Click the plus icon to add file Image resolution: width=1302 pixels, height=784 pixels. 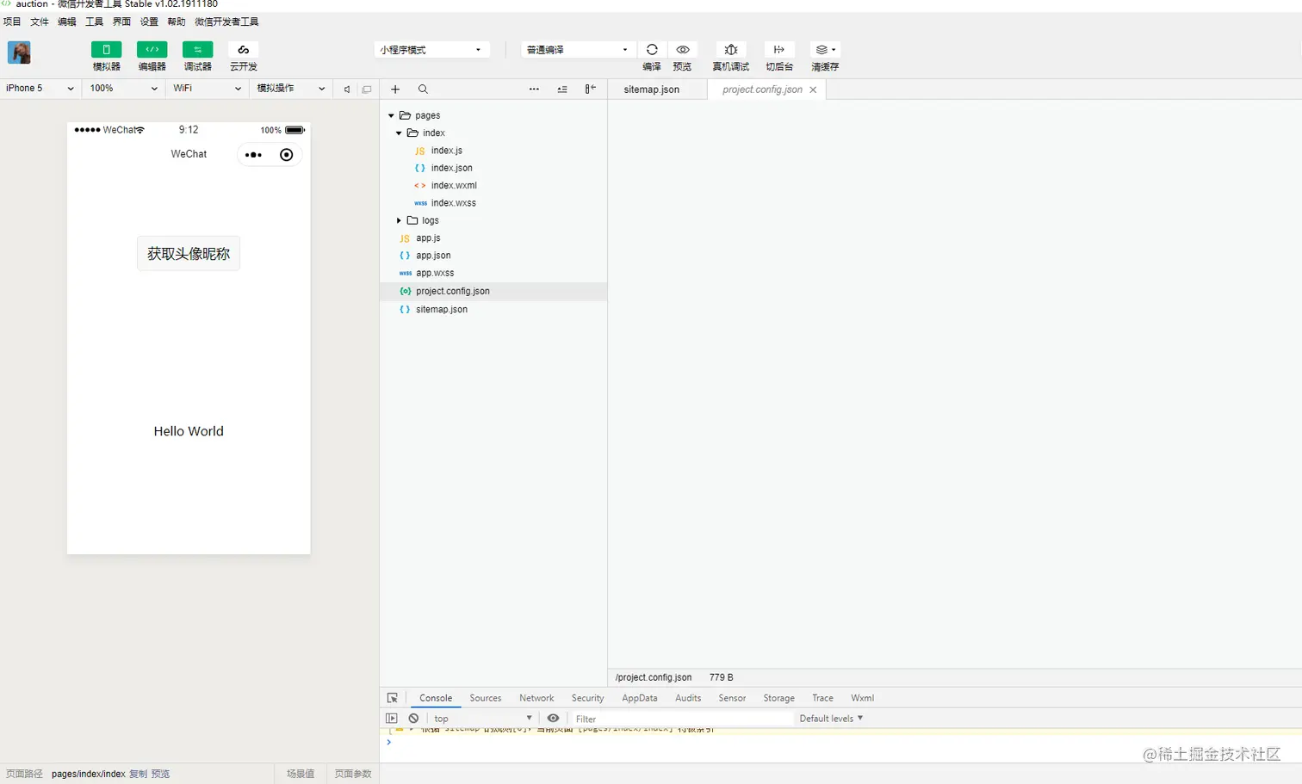click(x=395, y=89)
